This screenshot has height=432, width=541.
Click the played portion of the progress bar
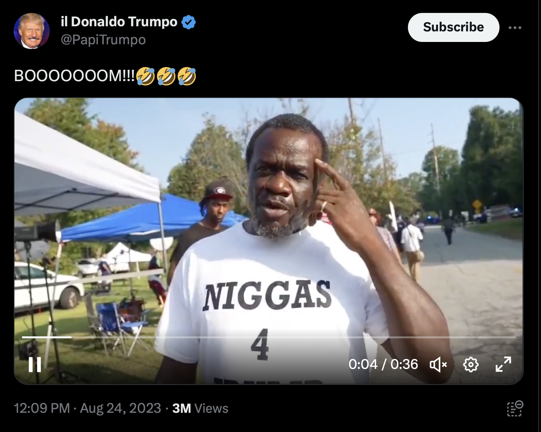[x=47, y=337]
